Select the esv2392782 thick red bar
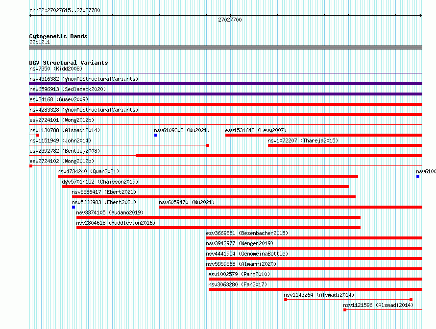This screenshot has width=436, height=329. (x=279, y=156)
